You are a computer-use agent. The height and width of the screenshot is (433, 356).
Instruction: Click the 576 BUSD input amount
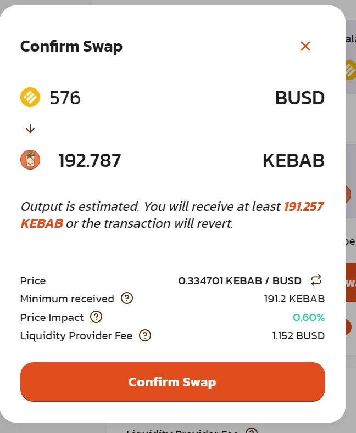click(x=65, y=98)
